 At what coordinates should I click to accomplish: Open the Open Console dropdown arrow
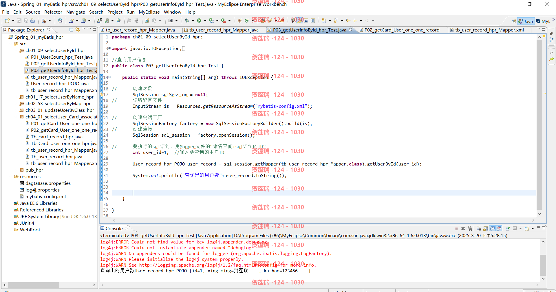click(x=533, y=228)
